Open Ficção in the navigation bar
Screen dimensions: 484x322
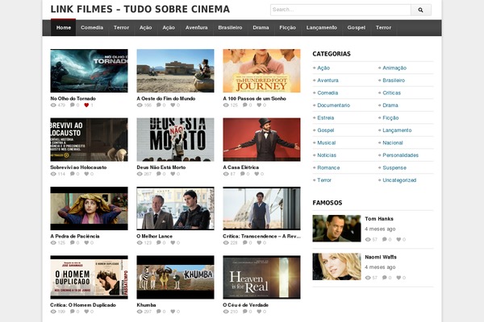point(288,27)
